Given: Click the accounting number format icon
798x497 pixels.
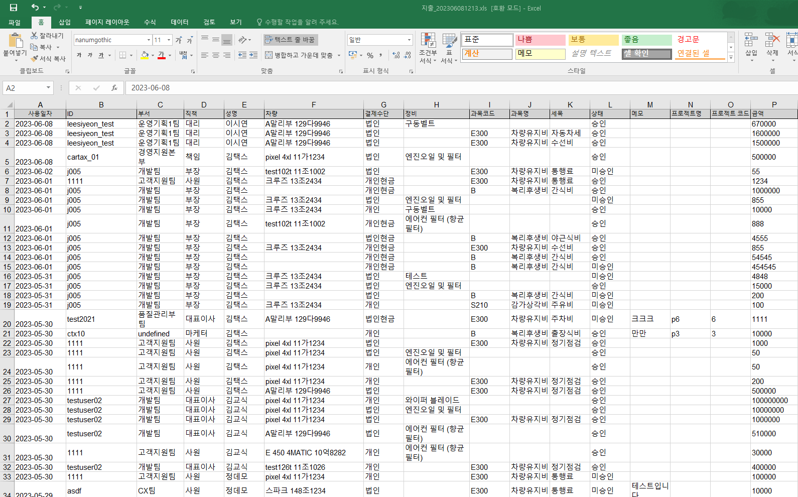Looking at the screenshot, I should pos(353,55).
